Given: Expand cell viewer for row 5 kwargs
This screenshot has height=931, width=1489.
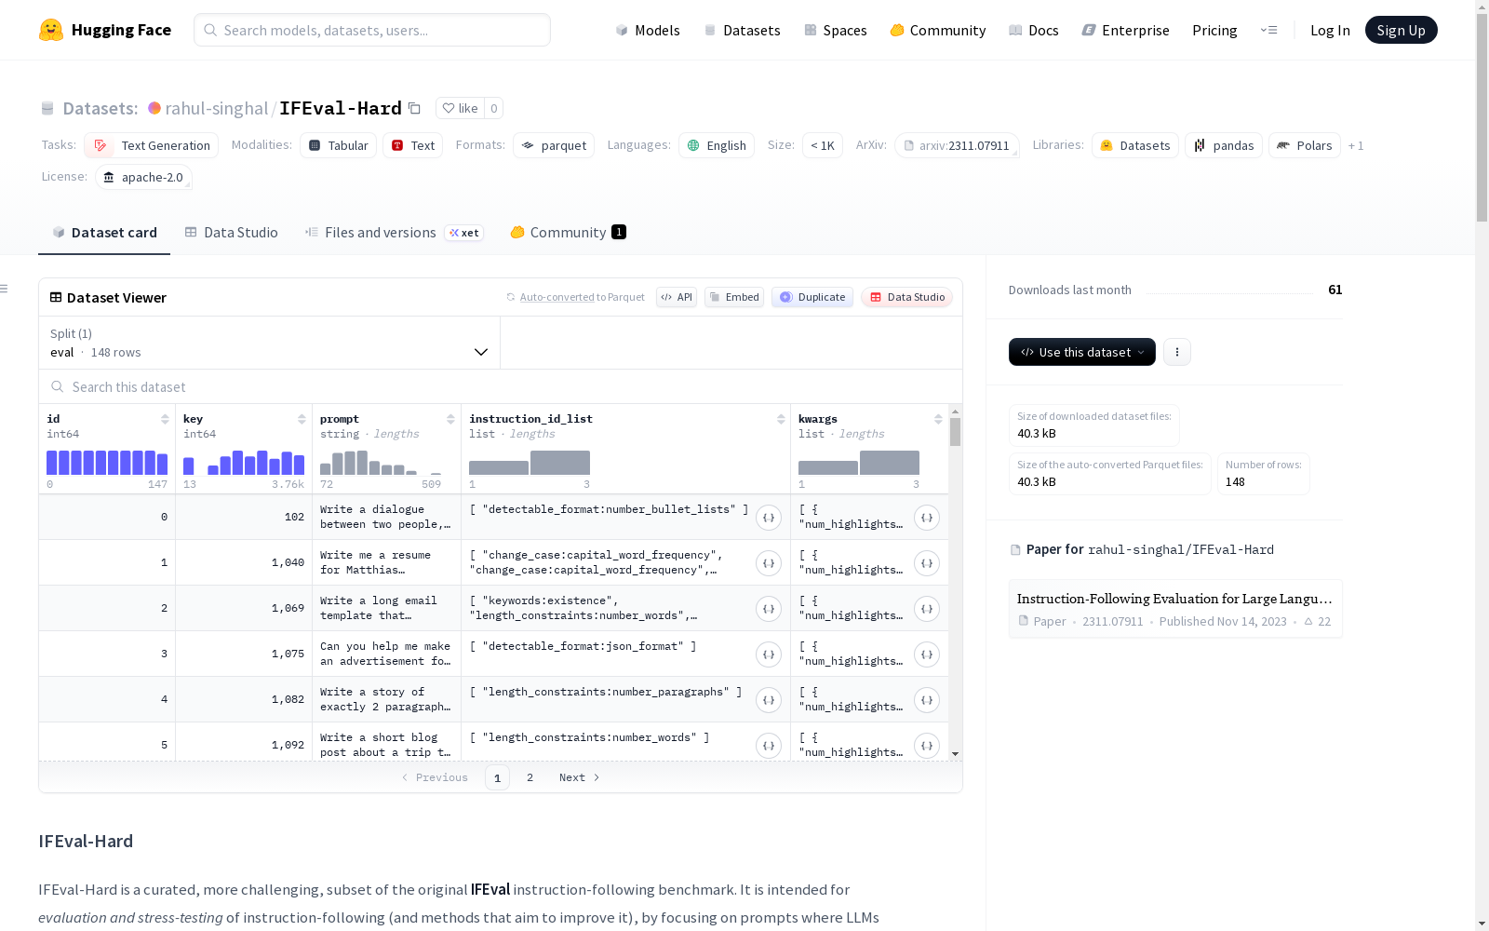Looking at the screenshot, I should [927, 746].
